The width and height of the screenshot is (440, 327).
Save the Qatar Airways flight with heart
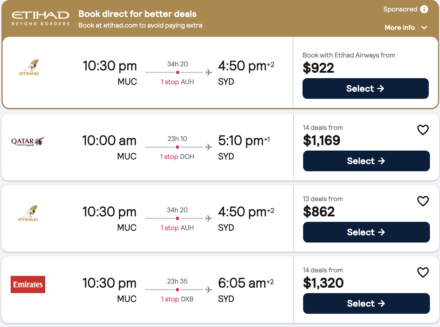(423, 130)
